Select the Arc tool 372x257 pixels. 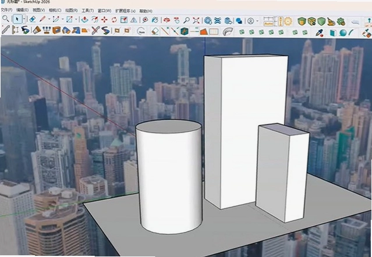pos(56,19)
